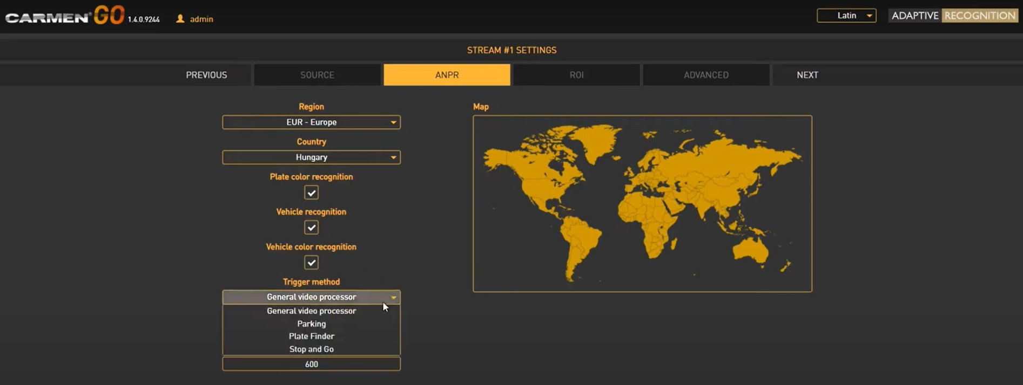The width and height of the screenshot is (1023, 385).
Task: Choose General video processor list option
Action: click(311, 311)
